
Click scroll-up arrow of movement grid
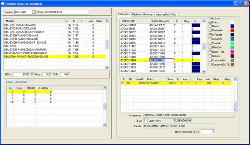pyautogui.click(x=235, y=79)
